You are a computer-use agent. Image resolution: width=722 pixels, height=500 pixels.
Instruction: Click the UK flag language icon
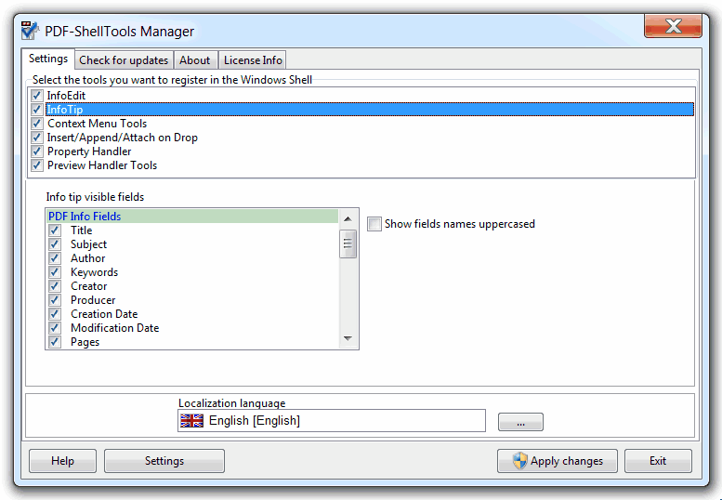click(x=192, y=421)
